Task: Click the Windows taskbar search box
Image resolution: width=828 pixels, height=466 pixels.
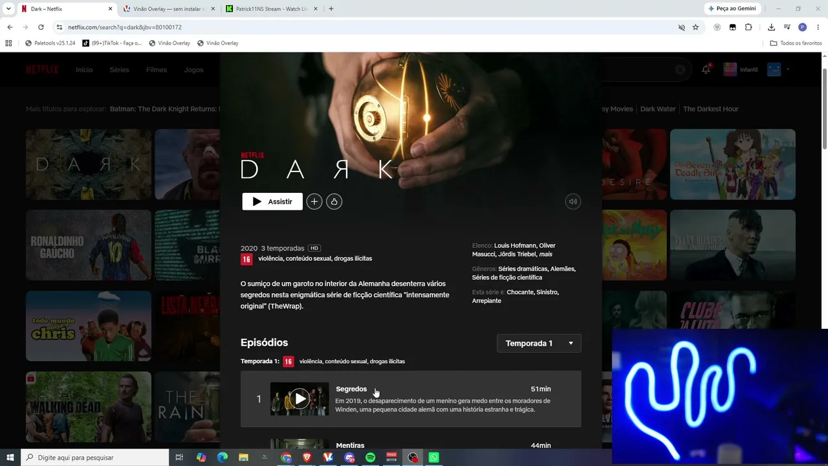Action: pyautogui.click(x=94, y=458)
